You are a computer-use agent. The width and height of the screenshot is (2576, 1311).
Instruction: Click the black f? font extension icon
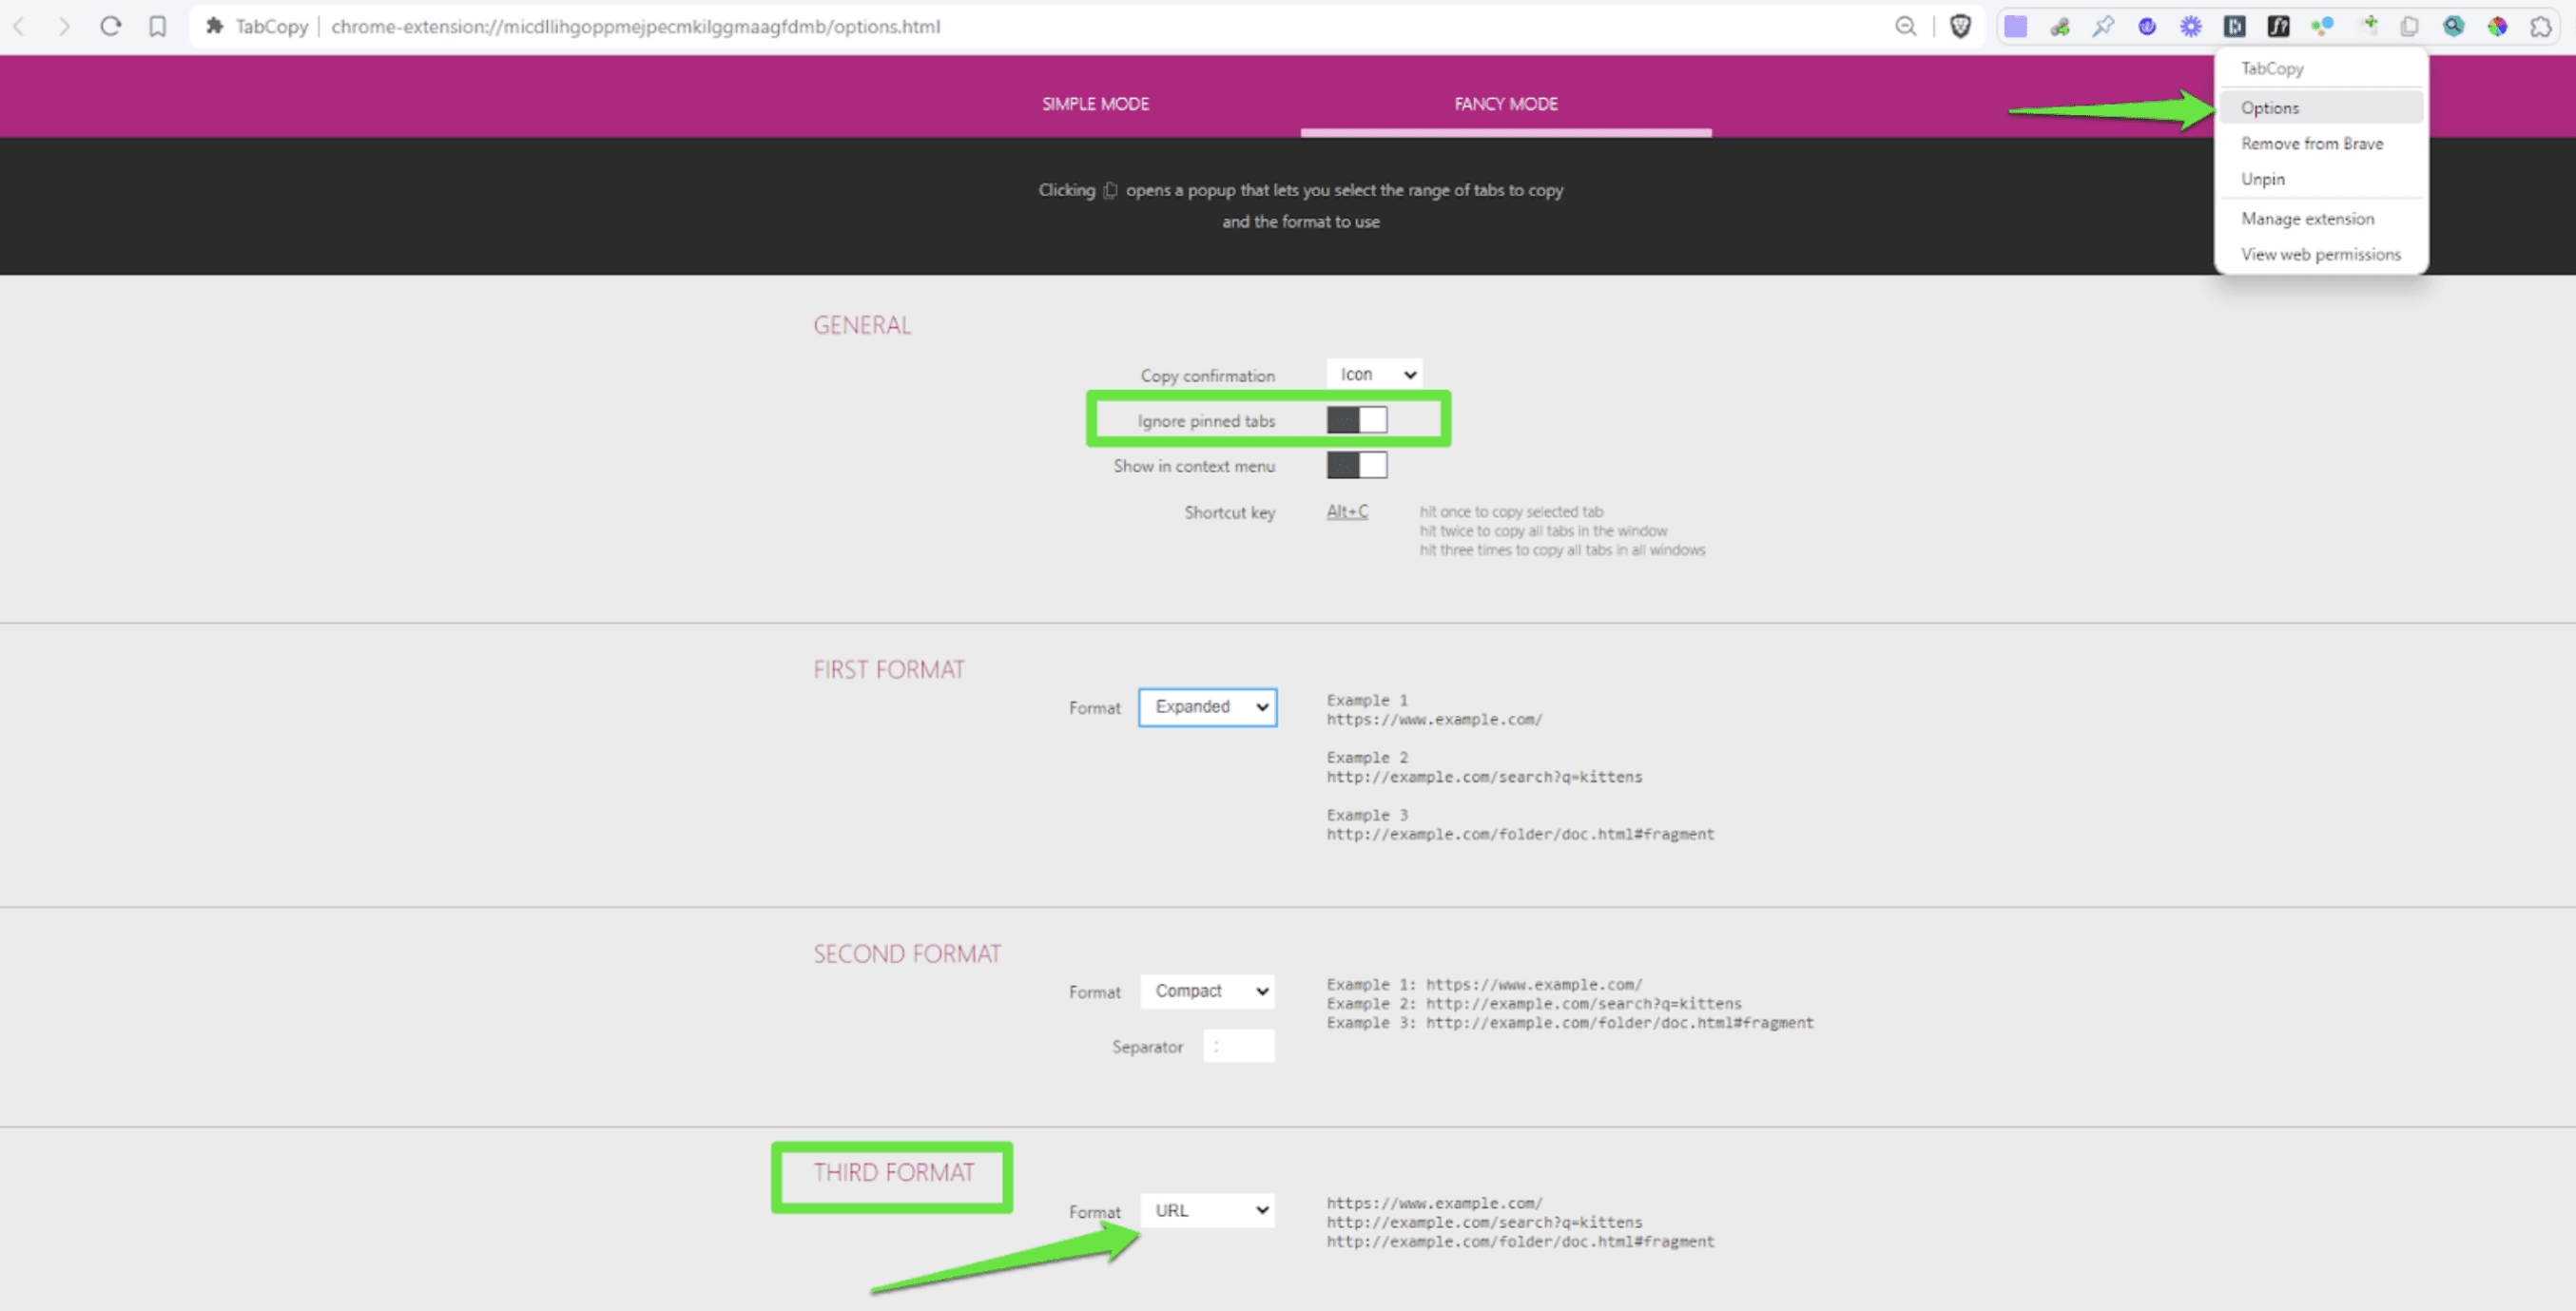[2279, 27]
